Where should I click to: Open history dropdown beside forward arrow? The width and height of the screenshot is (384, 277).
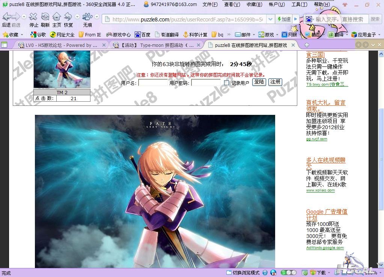[24, 17]
